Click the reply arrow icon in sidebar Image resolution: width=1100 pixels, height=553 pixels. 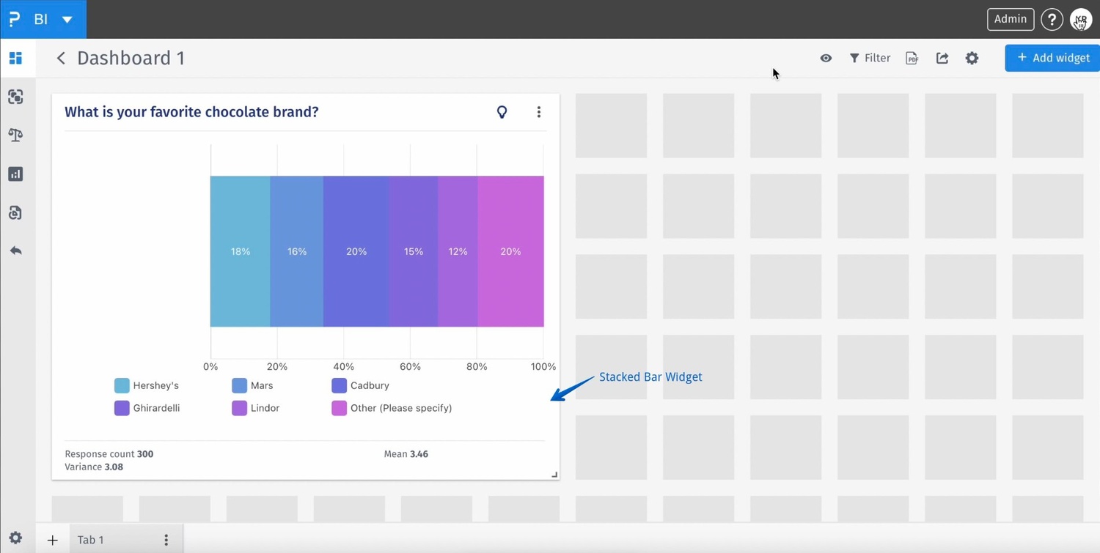(15, 251)
